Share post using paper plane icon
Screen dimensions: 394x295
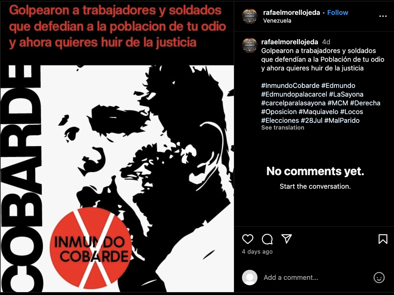287,239
